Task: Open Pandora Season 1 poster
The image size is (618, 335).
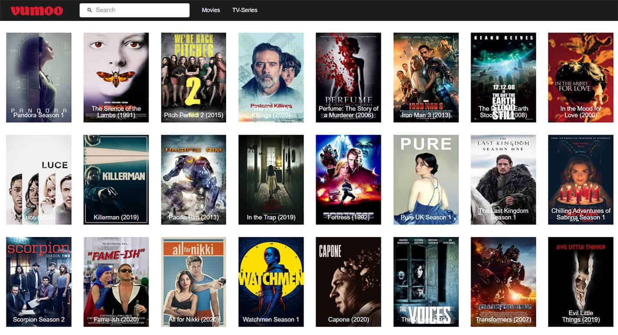Action: click(39, 77)
